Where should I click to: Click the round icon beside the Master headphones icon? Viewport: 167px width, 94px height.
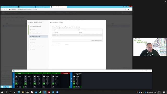coord(20,87)
